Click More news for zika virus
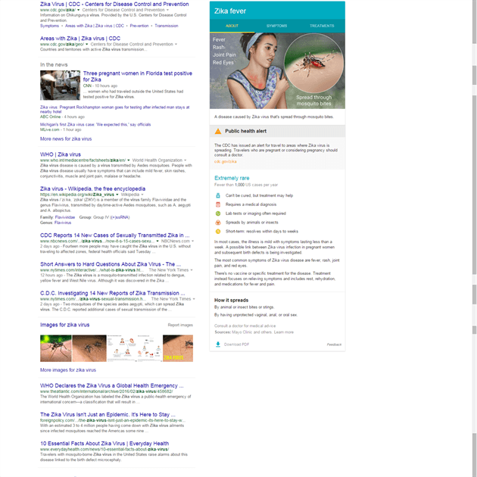477x477 pixels. click(66, 139)
